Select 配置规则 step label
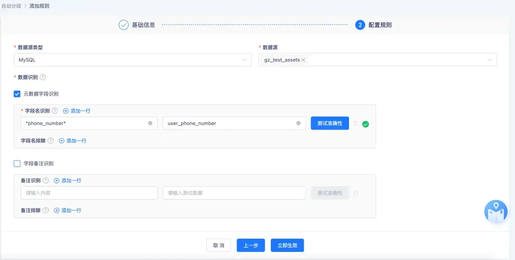The image size is (515, 260). pos(380,25)
